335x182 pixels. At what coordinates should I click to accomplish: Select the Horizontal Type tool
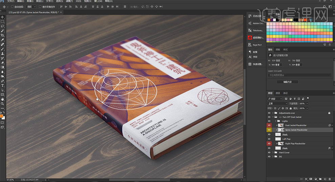[x=2, y=86]
